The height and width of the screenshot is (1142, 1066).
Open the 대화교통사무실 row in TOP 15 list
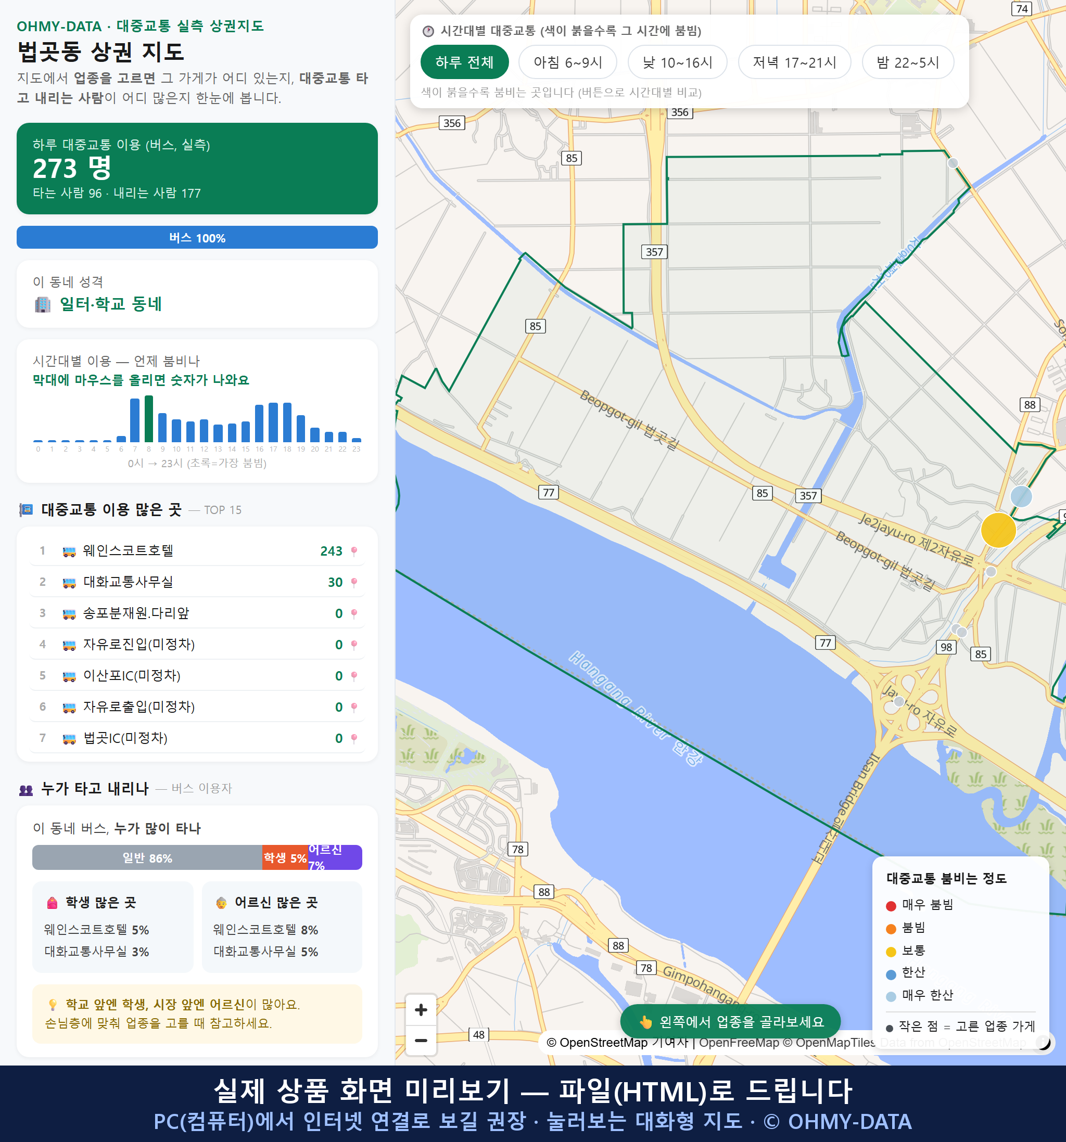[x=197, y=582]
